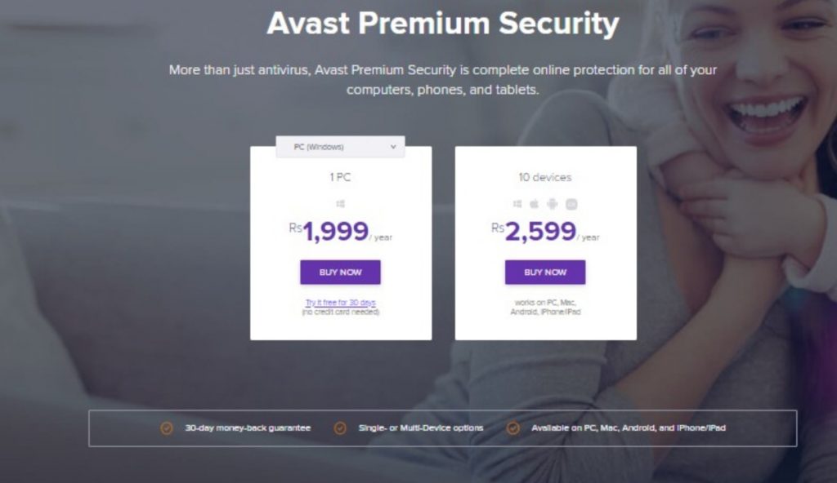Screen dimensions: 837x483
Task: Click the Windows icon in the 10 devices plan
Action: pyautogui.click(x=517, y=203)
